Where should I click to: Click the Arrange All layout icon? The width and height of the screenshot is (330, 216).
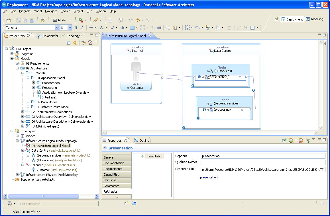point(197,28)
